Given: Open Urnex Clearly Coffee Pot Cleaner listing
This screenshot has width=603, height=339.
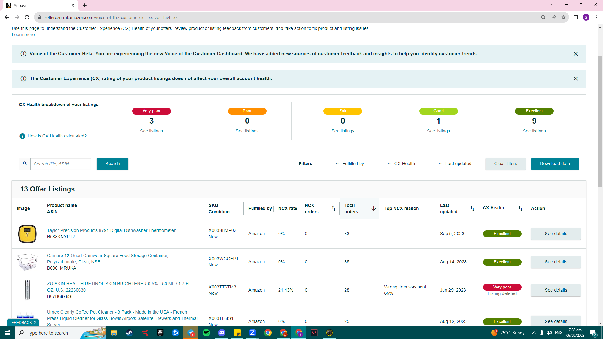Looking at the screenshot, I should coord(122,318).
